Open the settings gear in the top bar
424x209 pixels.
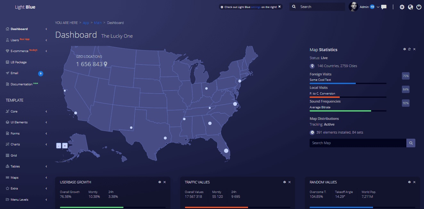point(402,7)
